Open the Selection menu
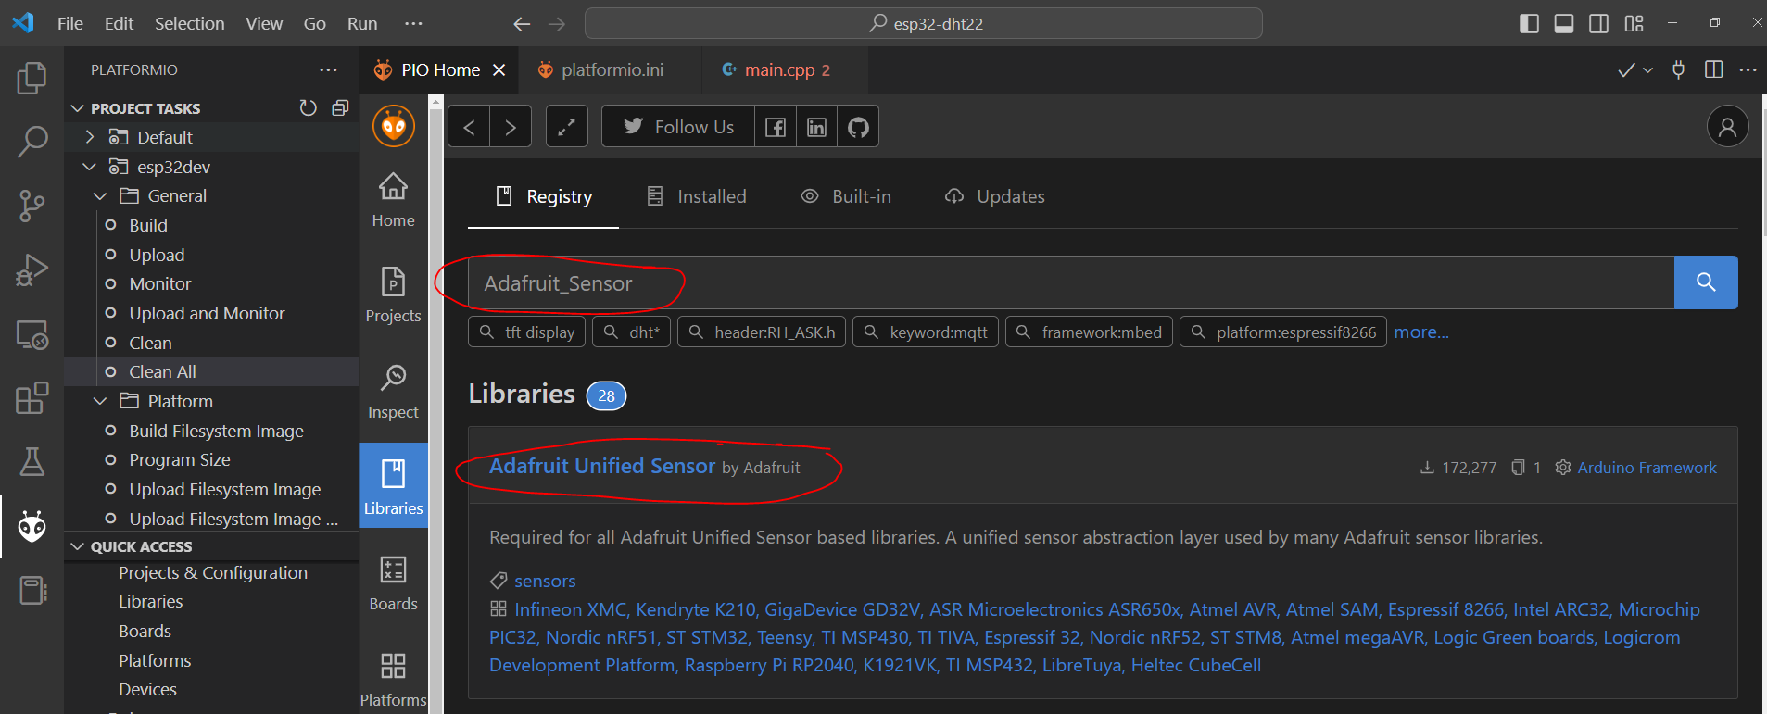Image resolution: width=1767 pixels, height=714 pixels. tap(189, 23)
